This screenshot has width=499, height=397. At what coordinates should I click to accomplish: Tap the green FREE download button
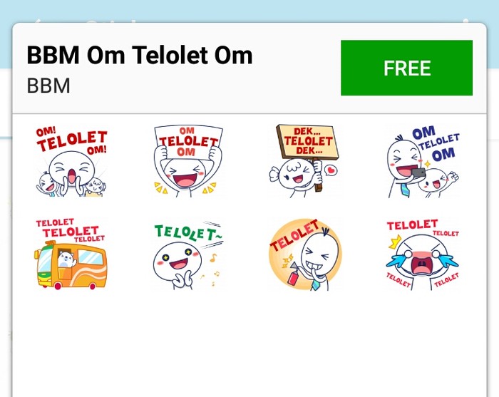point(406,68)
